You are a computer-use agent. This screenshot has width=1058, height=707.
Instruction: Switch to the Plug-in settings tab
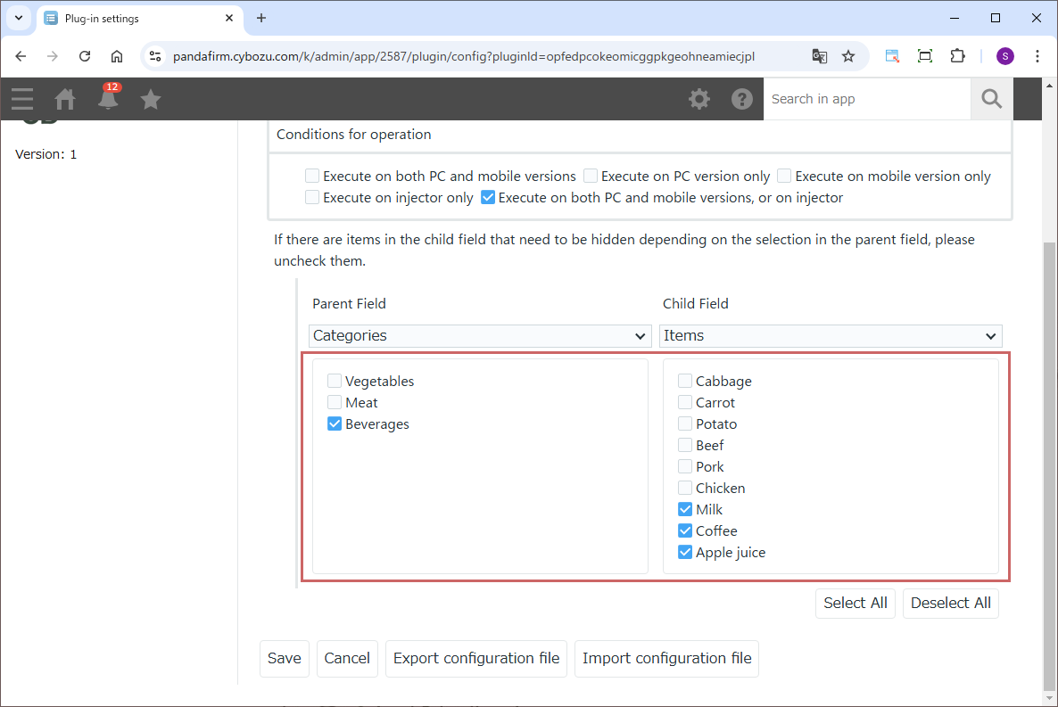coord(134,18)
